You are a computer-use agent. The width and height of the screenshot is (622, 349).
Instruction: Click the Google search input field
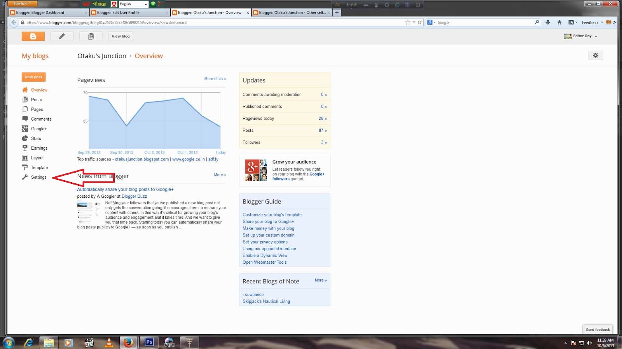point(485,22)
